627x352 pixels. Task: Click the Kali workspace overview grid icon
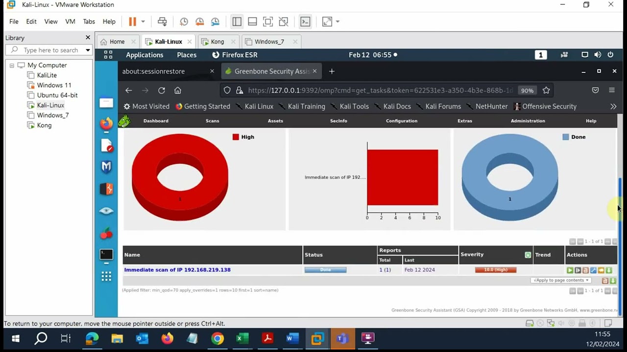(108, 55)
